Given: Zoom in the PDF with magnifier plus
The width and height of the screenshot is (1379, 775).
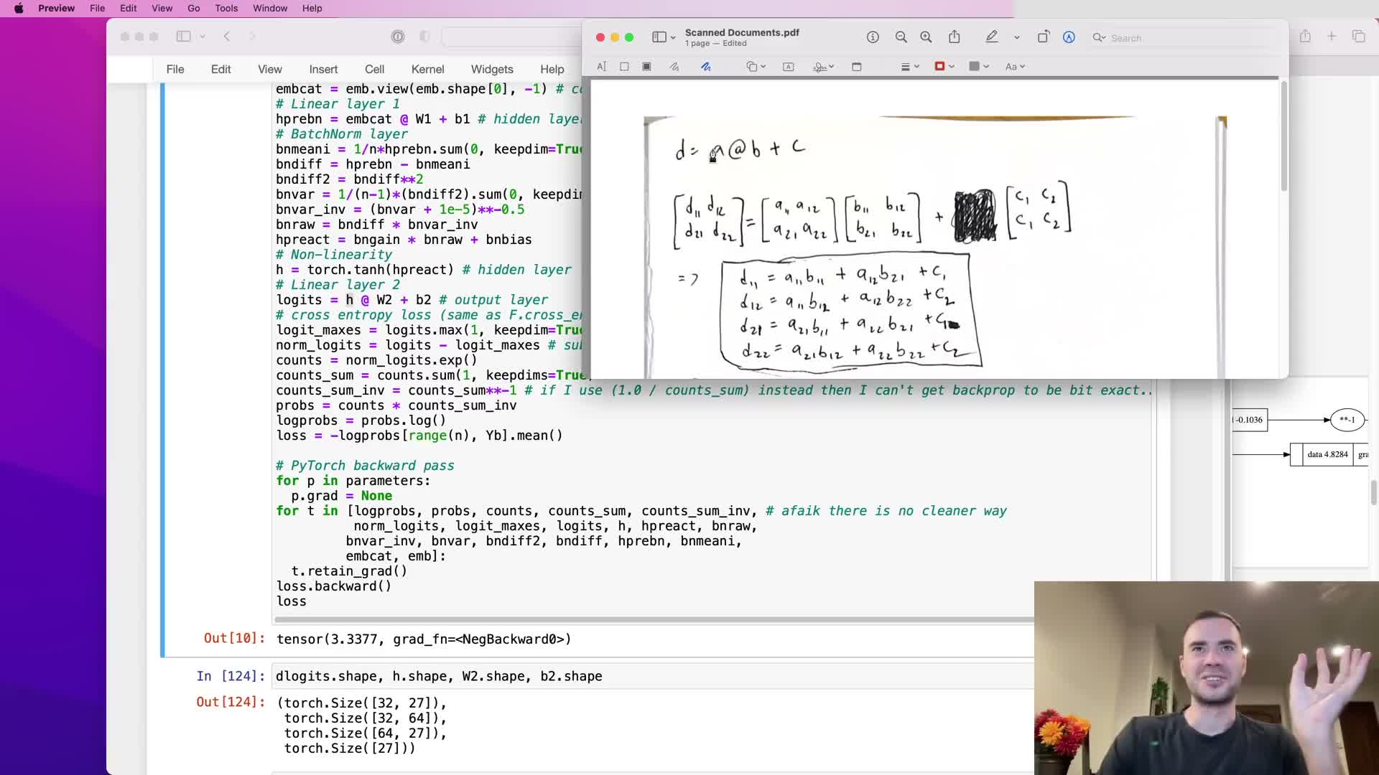Looking at the screenshot, I should point(926,37).
